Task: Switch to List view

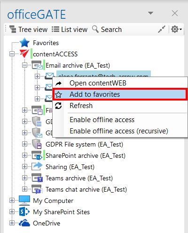Action: point(70,30)
